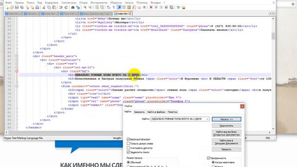The image size is (297, 167).
Task: Start macro recording with the red dot icon
Action: (151, 7)
